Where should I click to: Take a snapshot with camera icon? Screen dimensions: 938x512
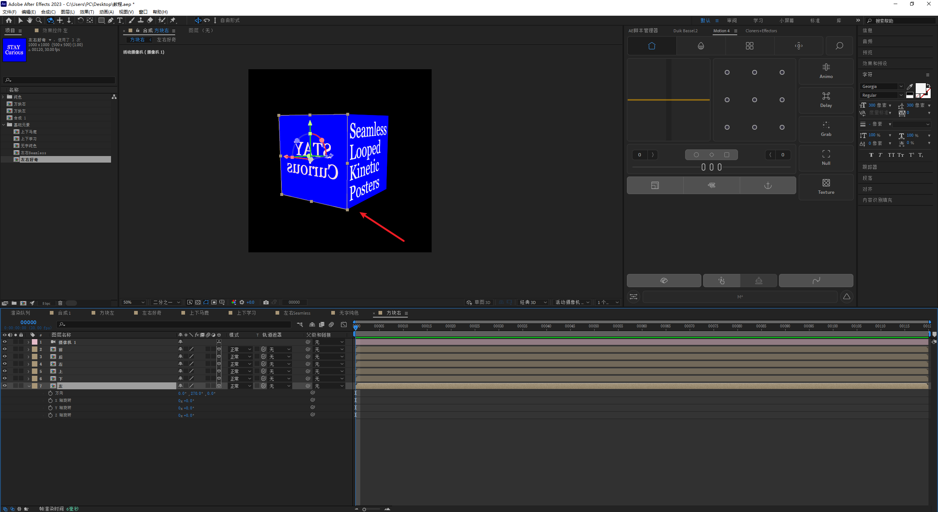(266, 302)
